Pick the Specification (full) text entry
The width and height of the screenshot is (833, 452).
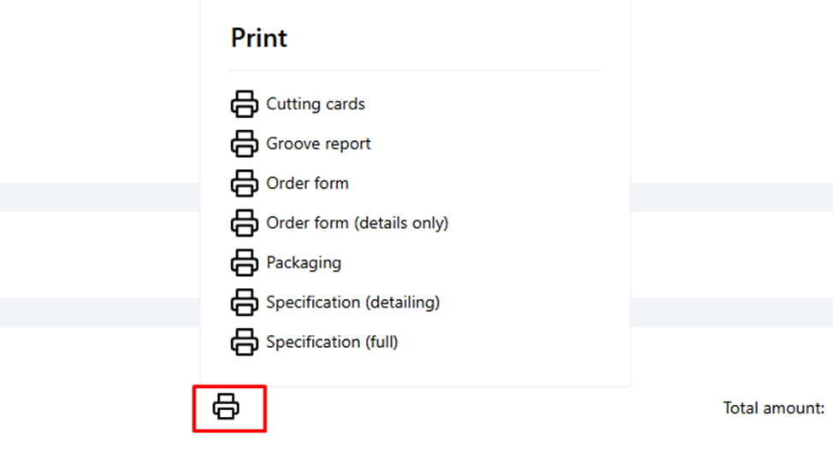tap(332, 342)
